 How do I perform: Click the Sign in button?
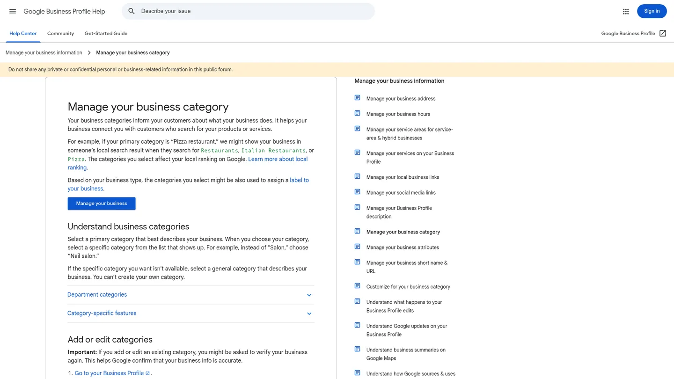click(x=652, y=11)
